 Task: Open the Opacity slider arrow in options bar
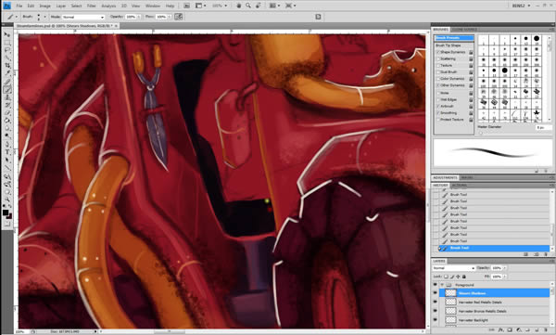139,17
